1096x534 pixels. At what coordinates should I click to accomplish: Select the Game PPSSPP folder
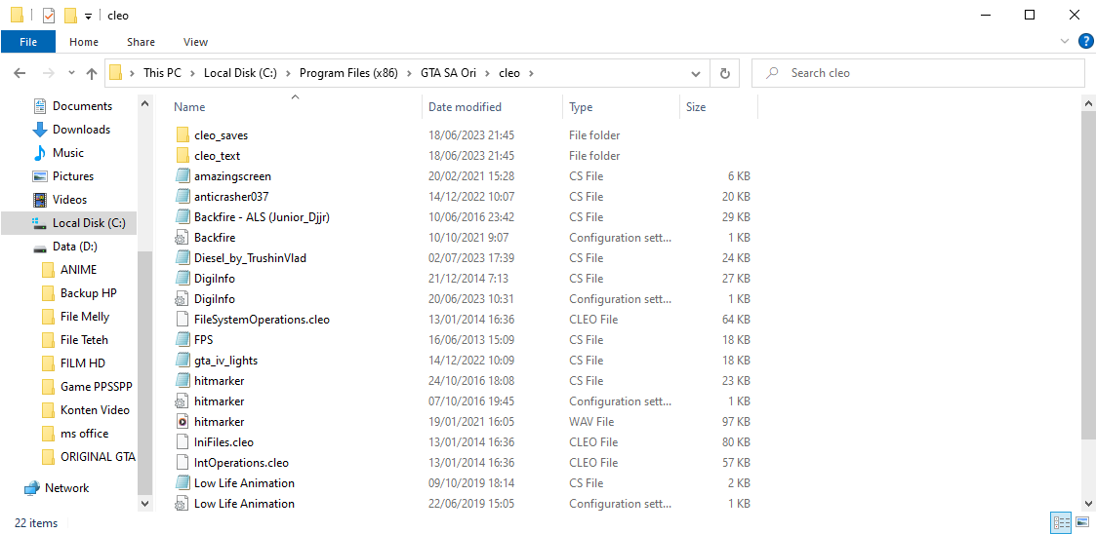(87, 387)
